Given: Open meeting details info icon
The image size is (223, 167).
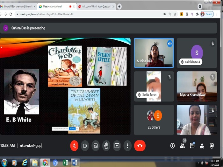Looking at the screenshot, I should pyautogui.click(x=173, y=146).
